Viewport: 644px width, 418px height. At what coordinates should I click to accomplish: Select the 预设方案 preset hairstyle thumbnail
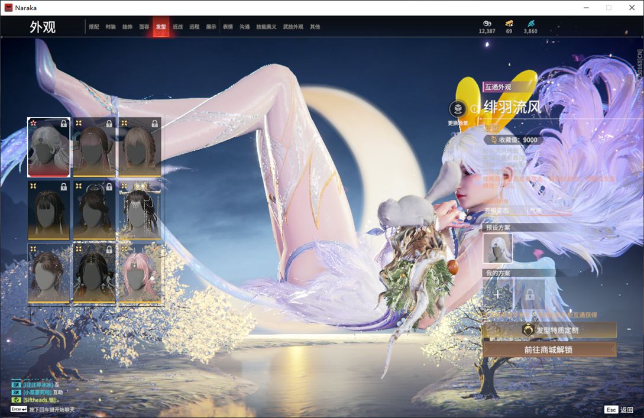tap(497, 248)
